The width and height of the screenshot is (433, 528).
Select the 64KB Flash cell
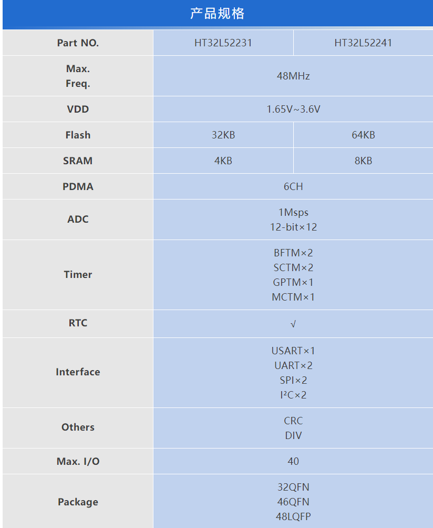[363, 135]
